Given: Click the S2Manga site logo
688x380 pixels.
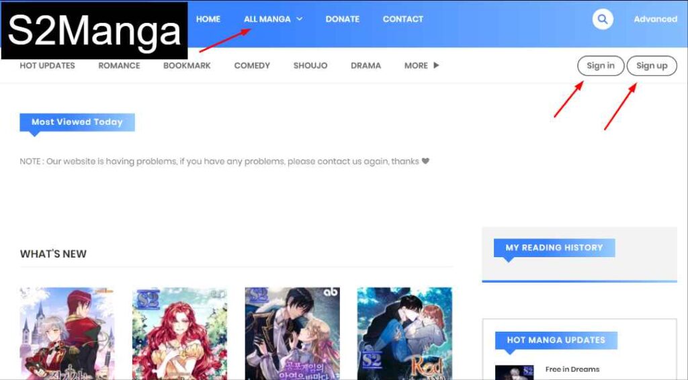Looking at the screenshot, I should [94, 31].
